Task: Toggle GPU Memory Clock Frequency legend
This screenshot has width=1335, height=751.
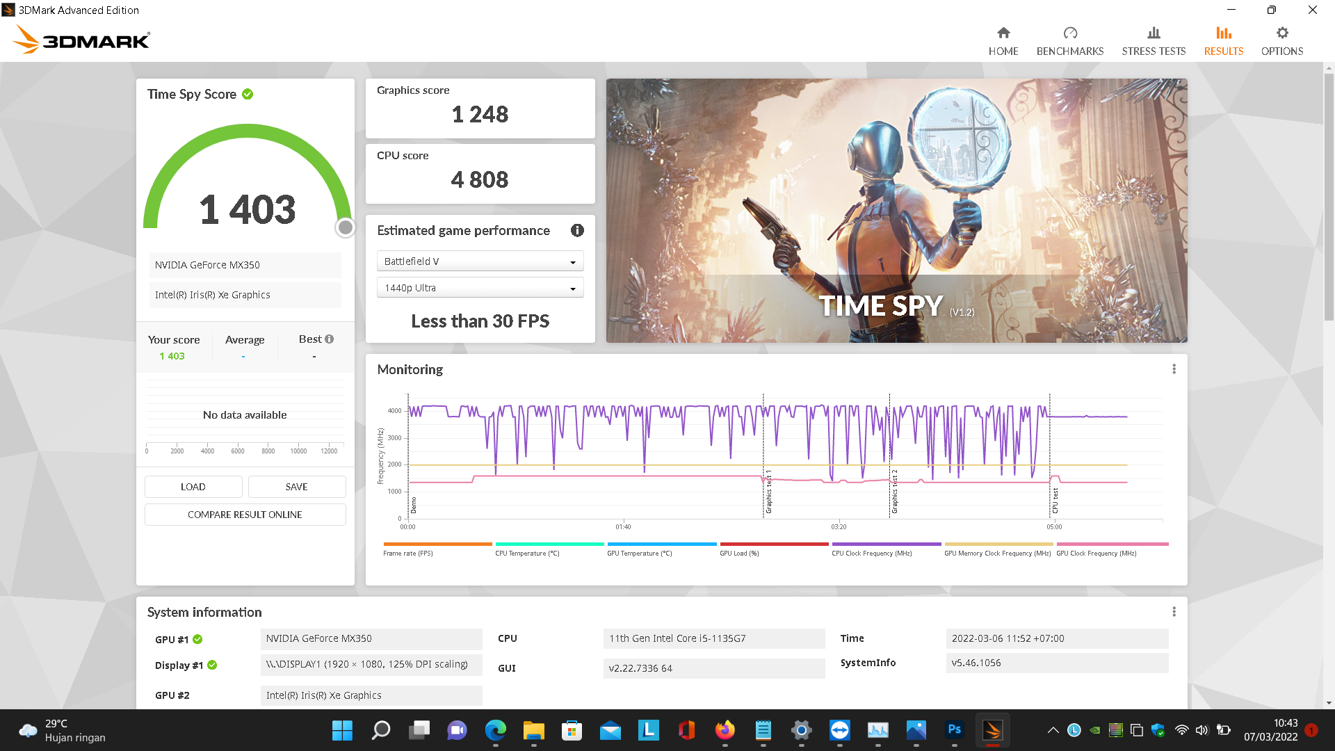Action: coord(998,549)
